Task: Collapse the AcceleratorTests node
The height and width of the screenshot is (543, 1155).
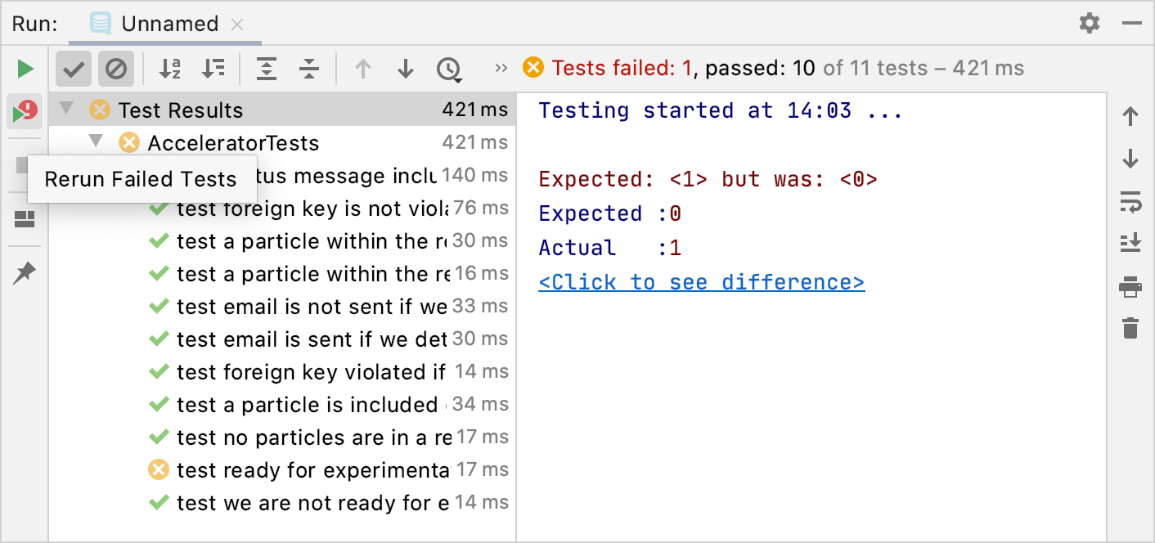Action: 96,141
